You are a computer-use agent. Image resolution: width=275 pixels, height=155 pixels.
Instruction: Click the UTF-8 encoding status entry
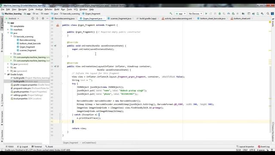(252, 150)
